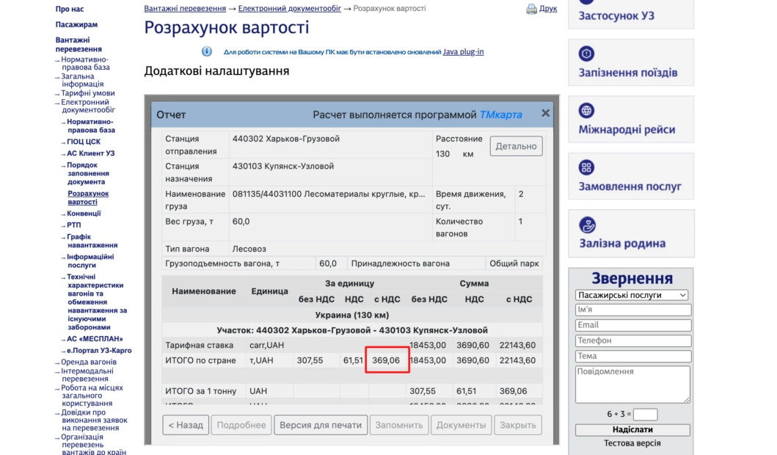The image size is (777, 455).
Task: Click the Запомнить button
Action: pyautogui.click(x=399, y=425)
